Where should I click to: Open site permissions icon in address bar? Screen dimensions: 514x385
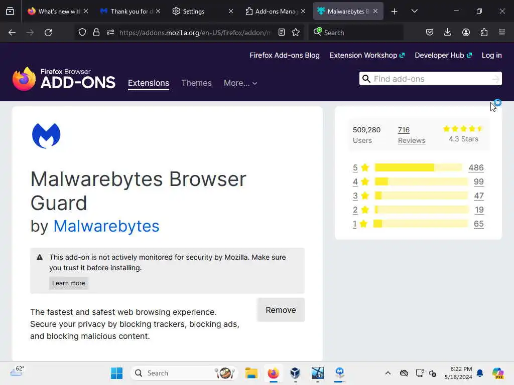(110, 33)
